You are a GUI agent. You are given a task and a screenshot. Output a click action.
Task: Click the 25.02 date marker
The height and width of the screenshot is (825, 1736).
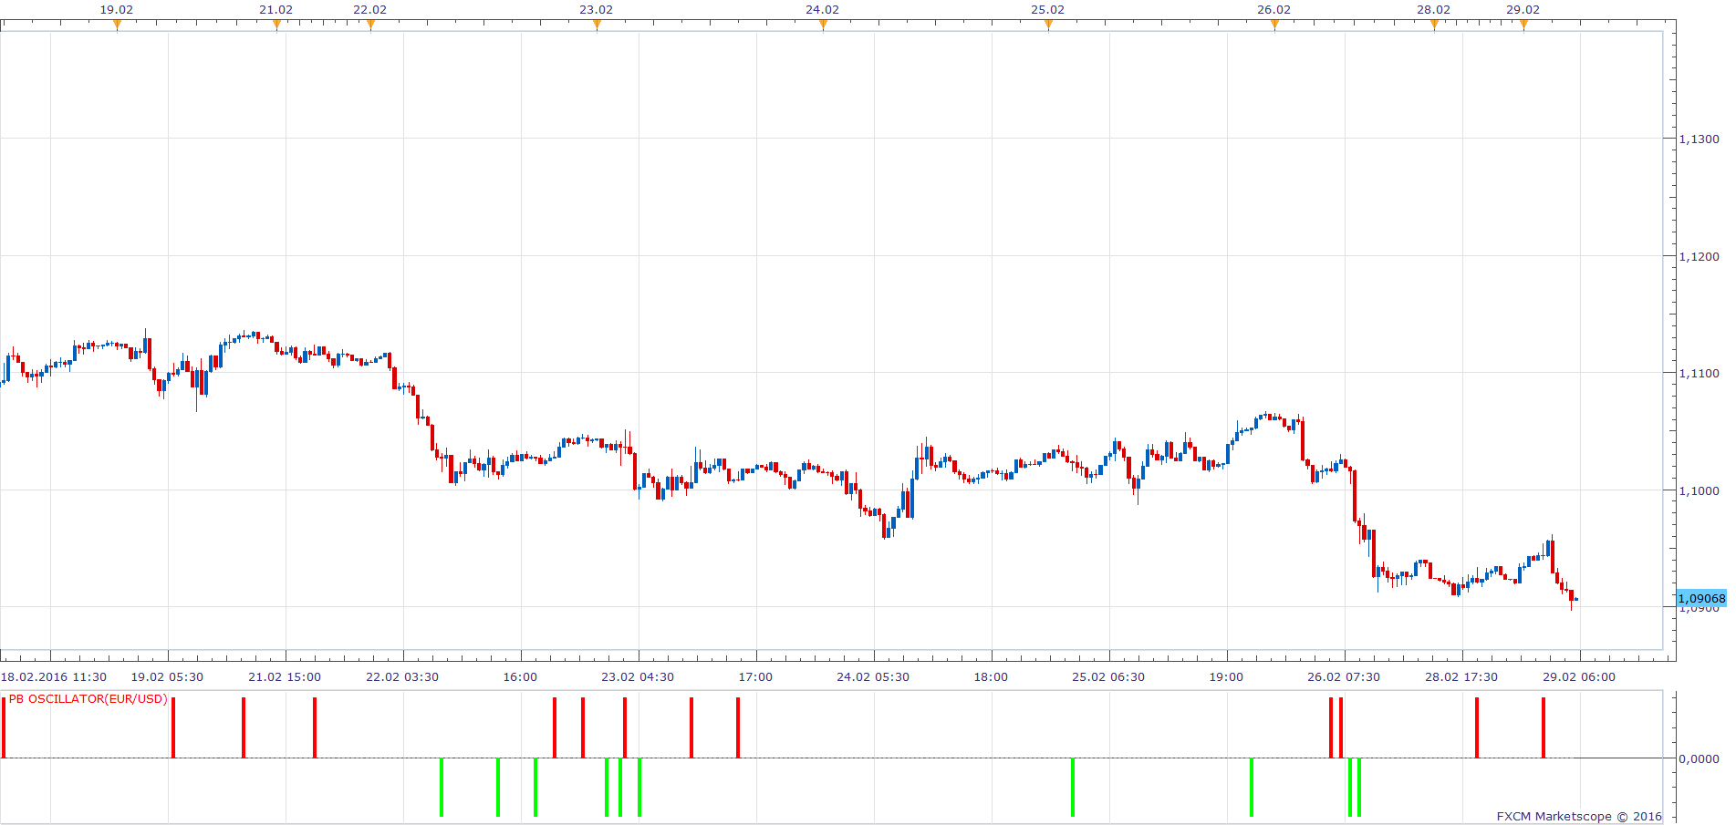(x=1048, y=10)
